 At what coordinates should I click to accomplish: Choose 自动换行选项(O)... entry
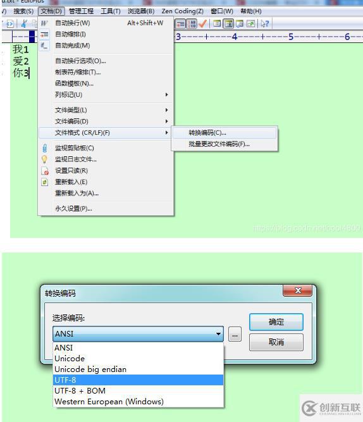(106, 61)
